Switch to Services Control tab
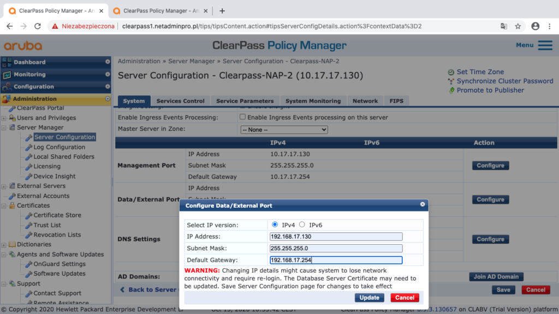 click(x=180, y=101)
